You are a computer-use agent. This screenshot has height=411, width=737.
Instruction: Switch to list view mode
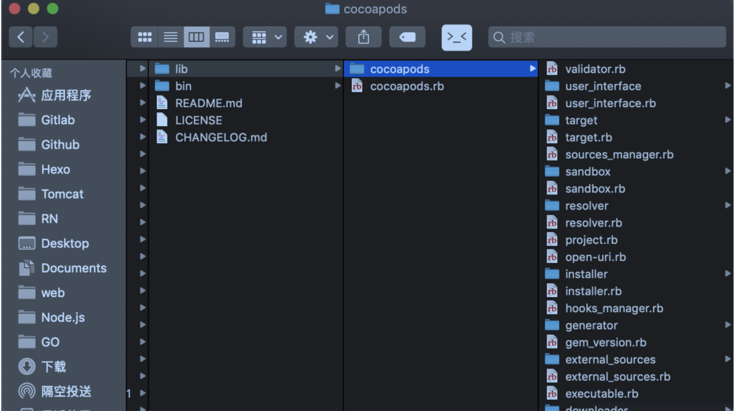click(x=170, y=37)
